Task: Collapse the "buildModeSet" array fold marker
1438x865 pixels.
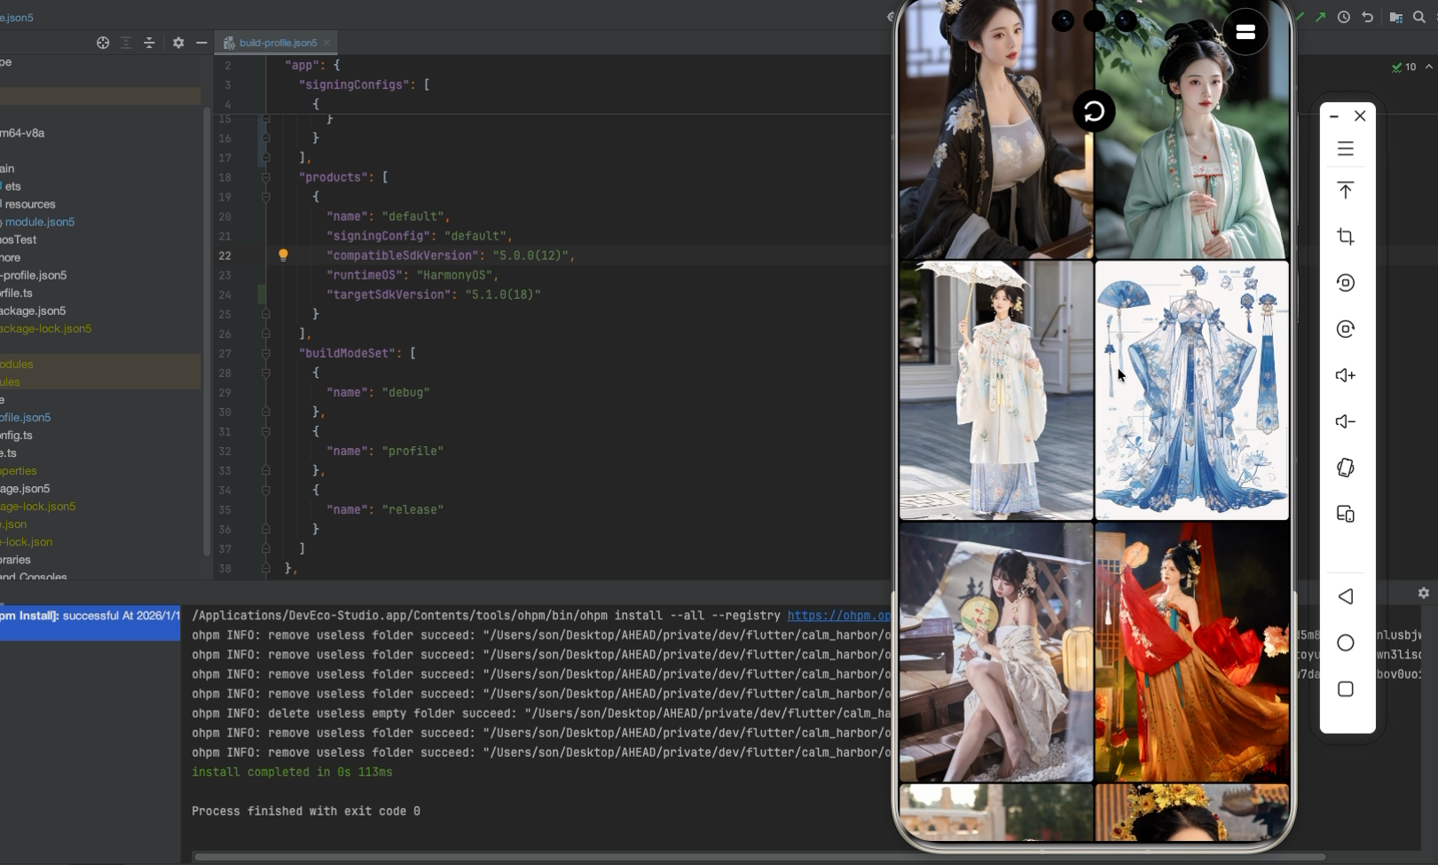Action: click(265, 353)
